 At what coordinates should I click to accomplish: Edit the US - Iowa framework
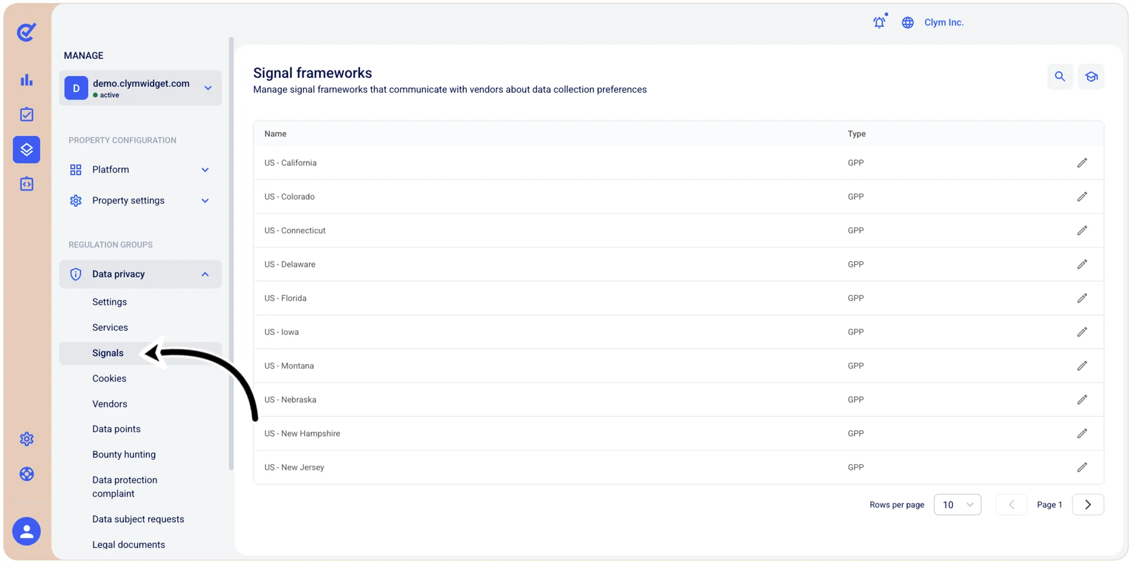(1082, 332)
